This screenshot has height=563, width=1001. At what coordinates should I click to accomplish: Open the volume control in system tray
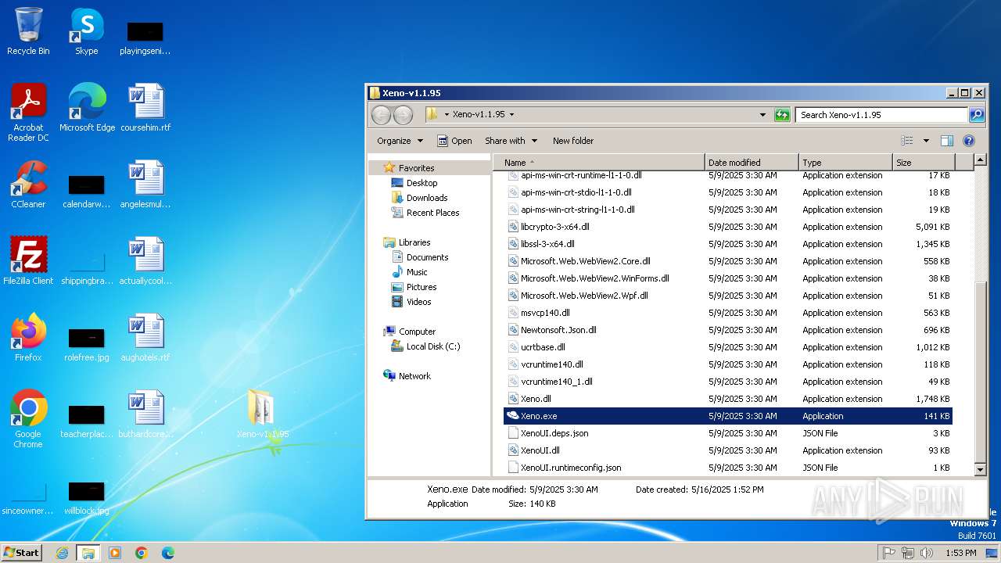(x=927, y=553)
